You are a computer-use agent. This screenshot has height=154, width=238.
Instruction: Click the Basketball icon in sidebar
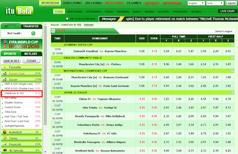(x=5, y=132)
